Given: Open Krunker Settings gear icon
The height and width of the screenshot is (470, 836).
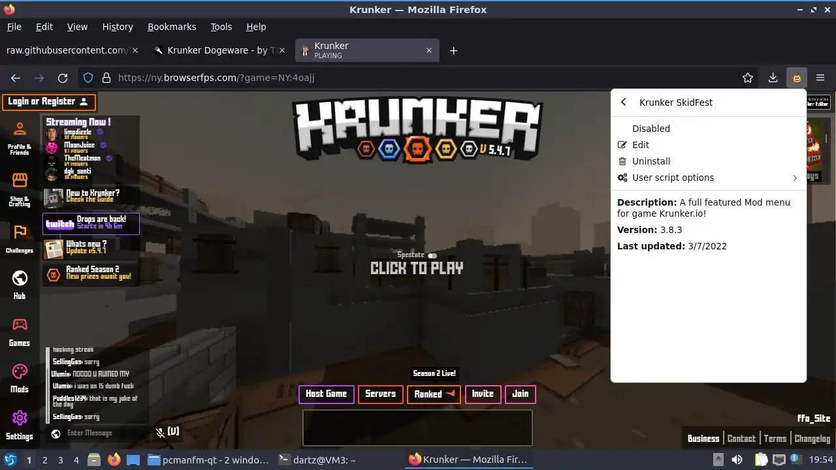Looking at the screenshot, I should point(20,418).
